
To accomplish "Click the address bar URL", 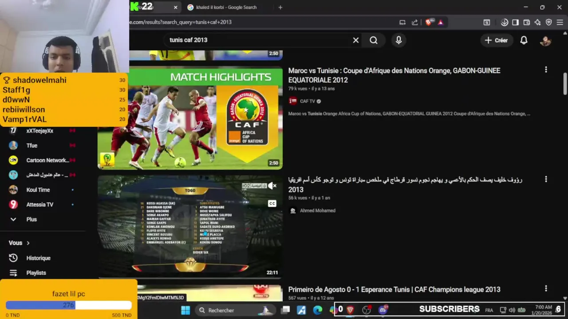I will (181, 22).
